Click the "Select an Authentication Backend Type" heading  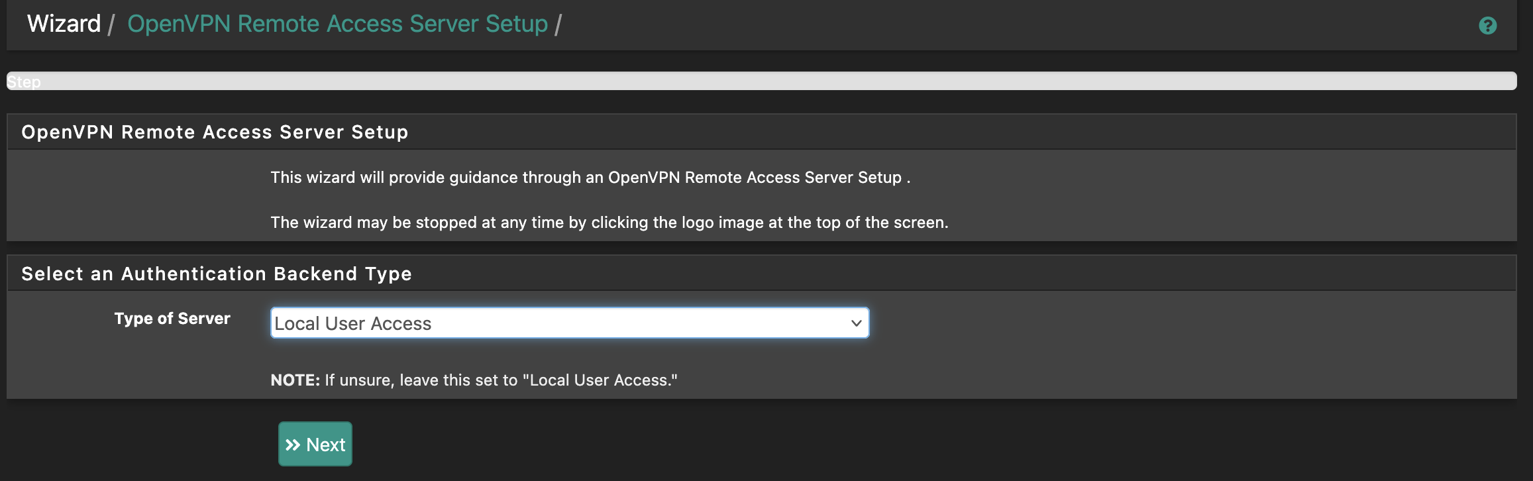coord(217,274)
